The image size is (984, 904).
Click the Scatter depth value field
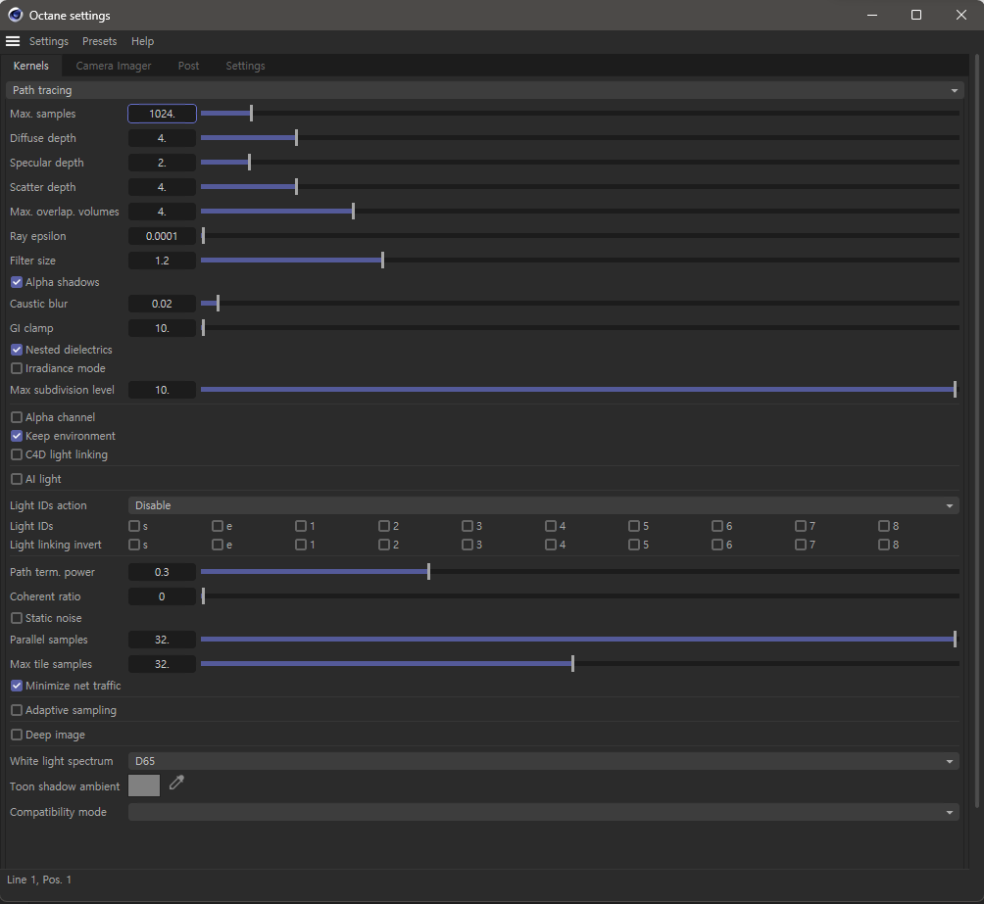point(162,187)
